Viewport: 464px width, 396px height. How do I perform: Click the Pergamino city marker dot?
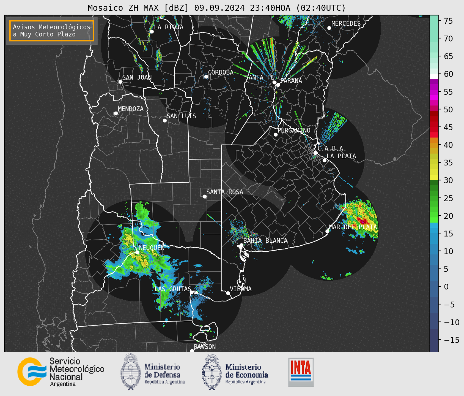[x=276, y=135]
